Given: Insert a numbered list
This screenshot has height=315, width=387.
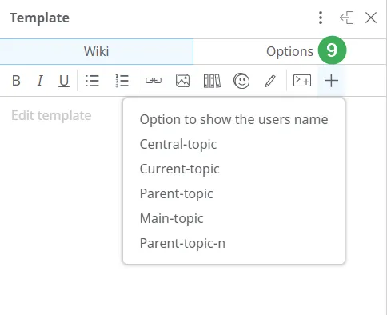Looking at the screenshot, I should click(x=122, y=81).
